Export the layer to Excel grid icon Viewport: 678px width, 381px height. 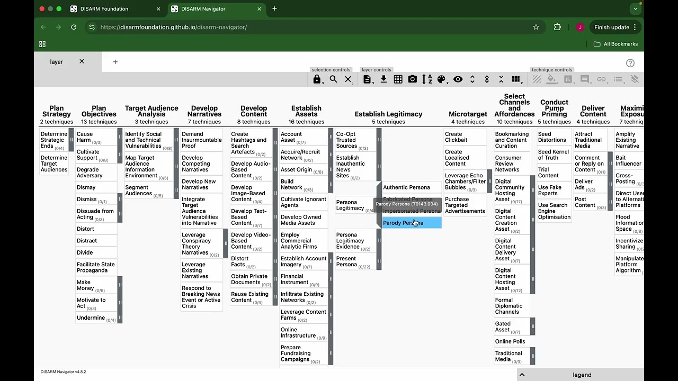click(x=398, y=79)
